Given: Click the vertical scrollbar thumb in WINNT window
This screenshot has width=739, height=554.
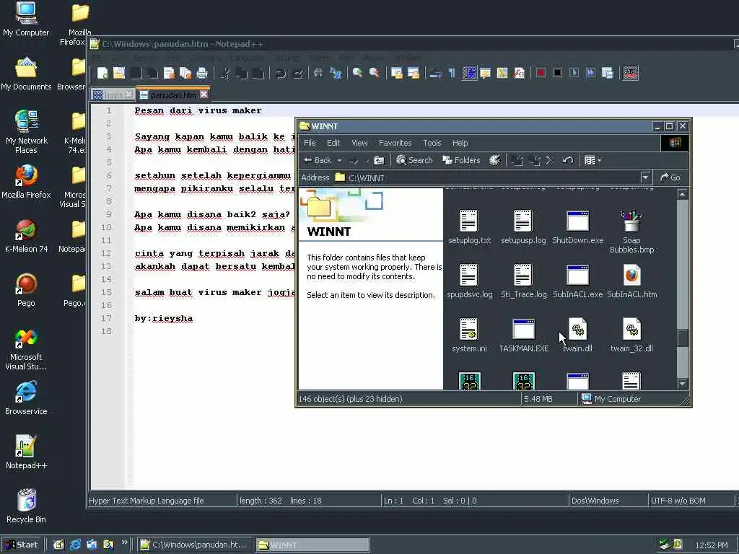Looking at the screenshot, I should (x=683, y=338).
